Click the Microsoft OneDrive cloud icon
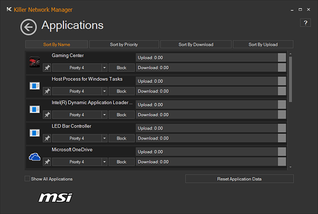This screenshot has height=214, width=318. [34, 157]
